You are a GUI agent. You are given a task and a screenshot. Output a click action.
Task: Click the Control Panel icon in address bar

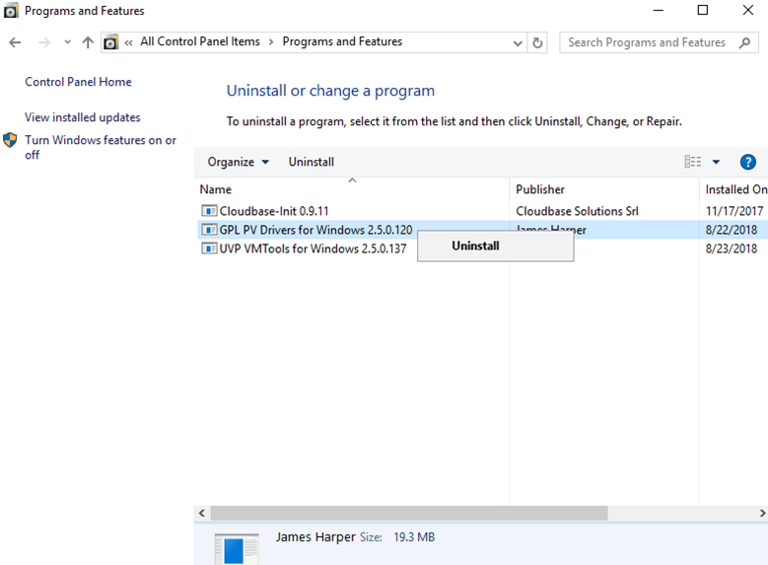click(x=111, y=42)
